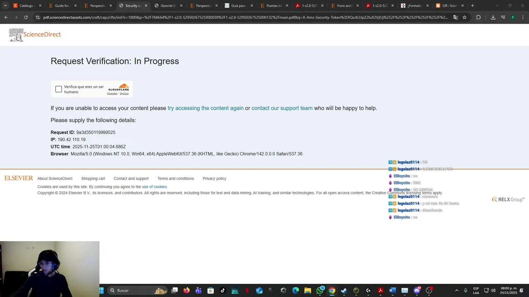
Task: Open Chrome three-dot menu
Action: tap(522, 17)
